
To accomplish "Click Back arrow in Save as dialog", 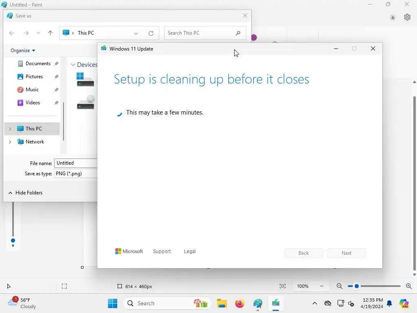I will (x=12, y=33).
